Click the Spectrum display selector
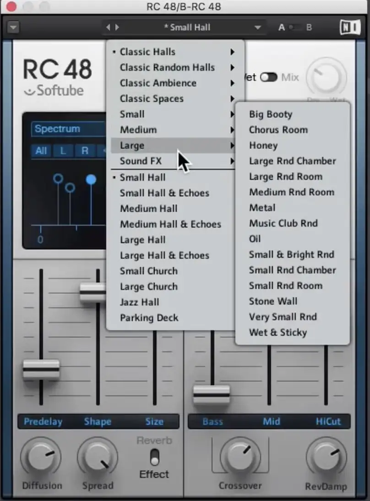Image resolution: width=370 pixels, height=501 pixels. 69,129
